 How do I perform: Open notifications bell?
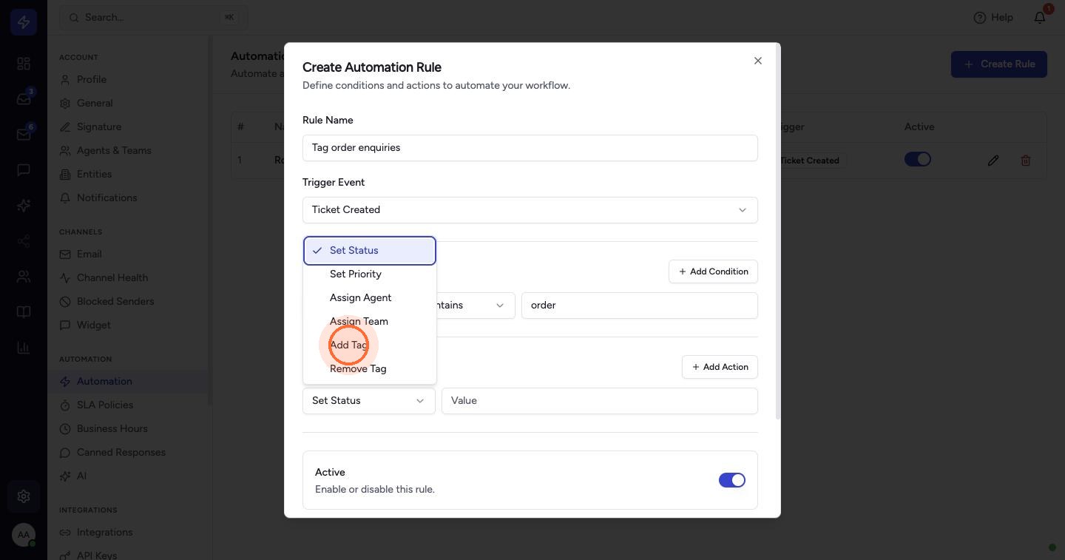coord(1040,17)
